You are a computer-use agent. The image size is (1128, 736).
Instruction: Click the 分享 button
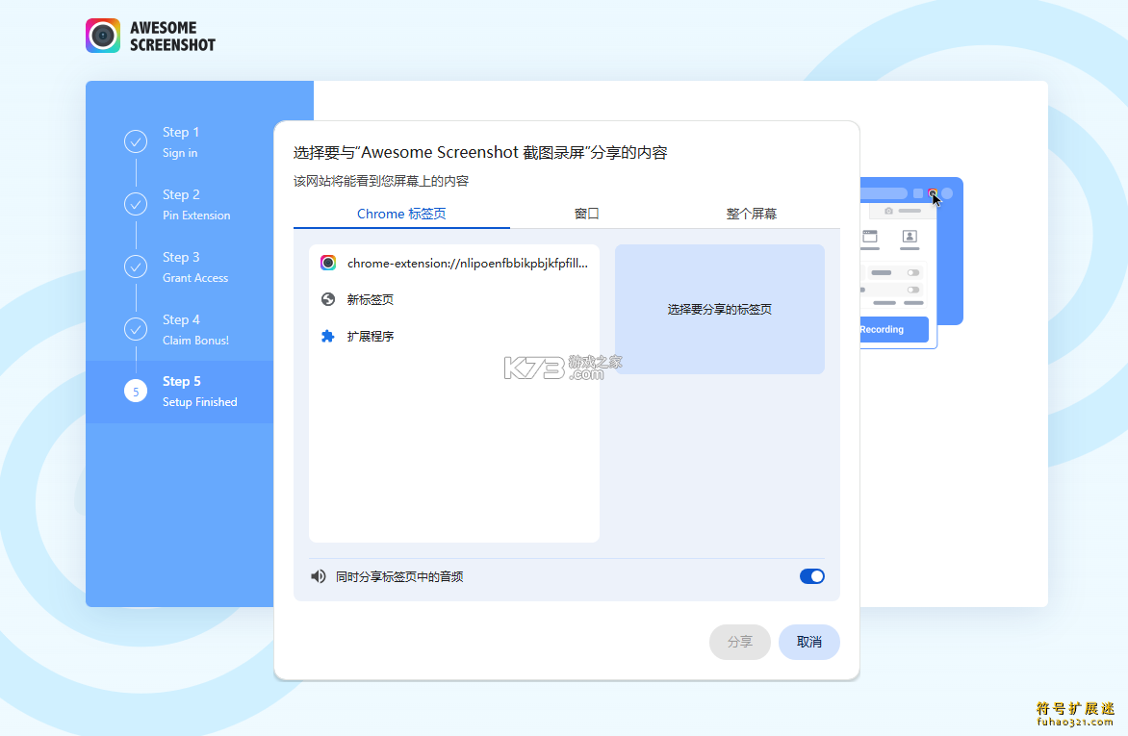point(739,642)
